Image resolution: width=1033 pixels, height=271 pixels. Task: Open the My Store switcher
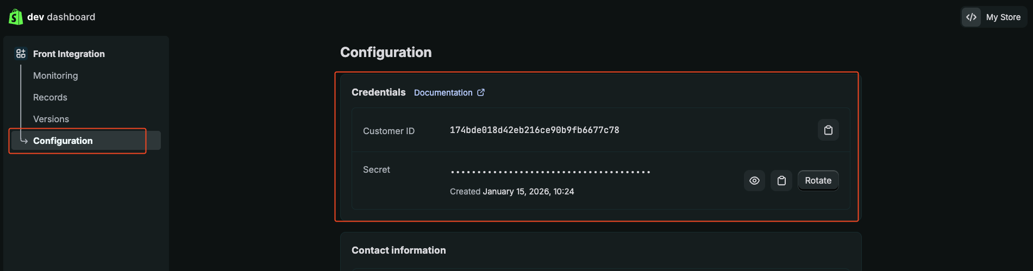tap(1003, 17)
